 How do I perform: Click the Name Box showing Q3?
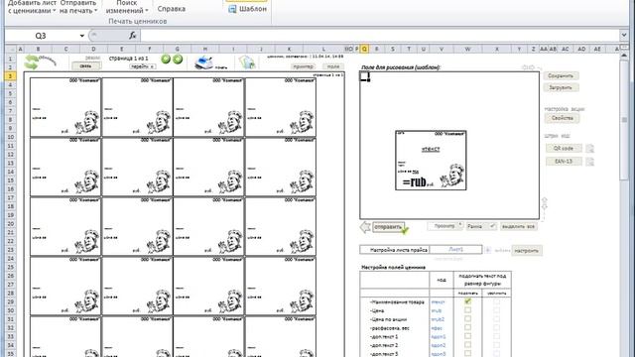click(42, 36)
